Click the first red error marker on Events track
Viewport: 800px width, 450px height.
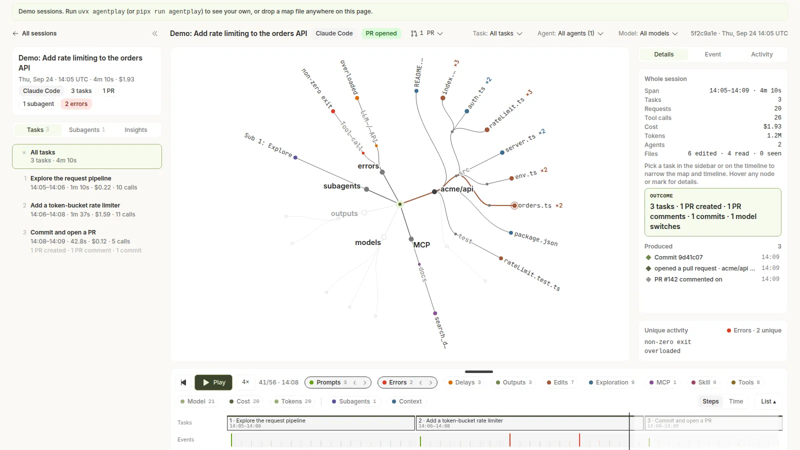click(510, 440)
